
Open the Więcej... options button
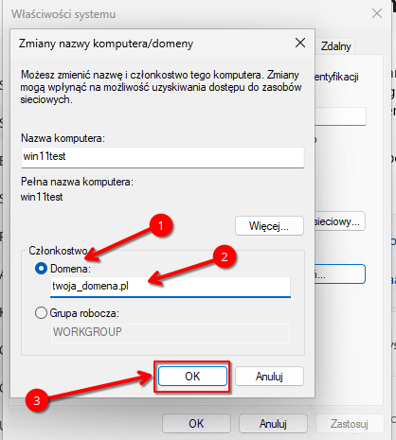[269, 226]
